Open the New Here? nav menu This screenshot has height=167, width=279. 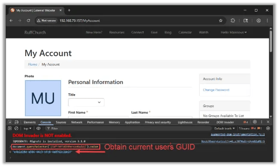[x=94, y=33]
